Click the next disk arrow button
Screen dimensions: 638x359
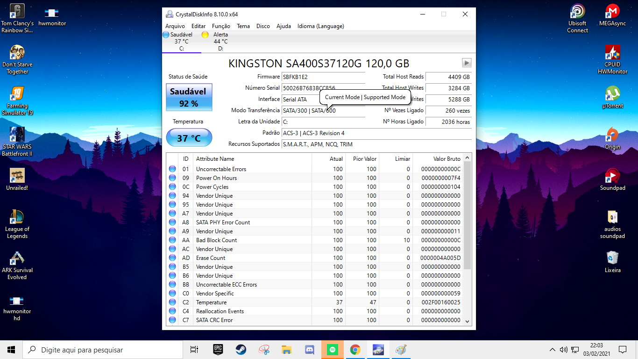[467, 63]
